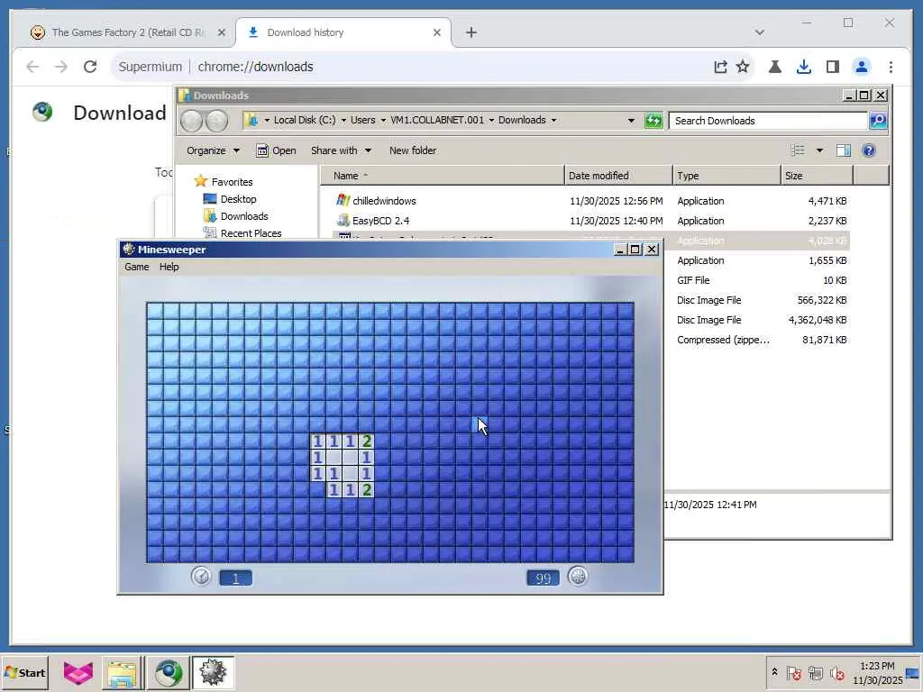Image resolution: width=923 pixels, height=692 pixels.
Task: Open the browser profile avatar
Action: 861,67
